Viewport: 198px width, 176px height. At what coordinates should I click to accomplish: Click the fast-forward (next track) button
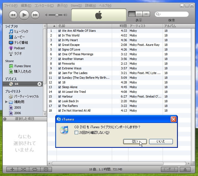click(x=35, y=15)
